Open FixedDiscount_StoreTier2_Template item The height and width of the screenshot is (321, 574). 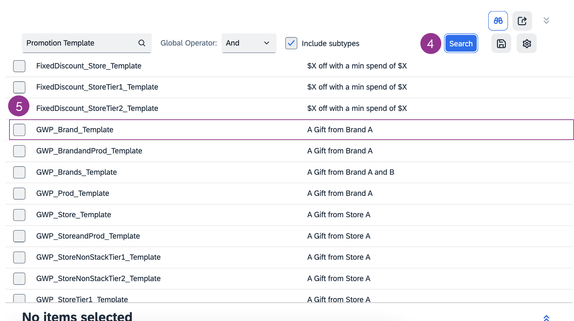tap(97, 109)
